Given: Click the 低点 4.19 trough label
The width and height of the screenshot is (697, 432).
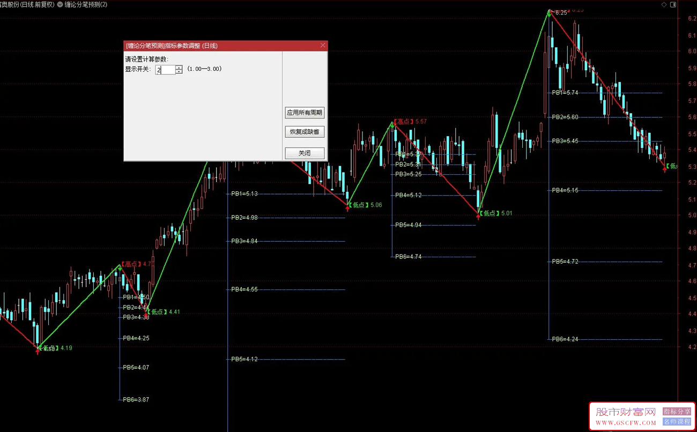Looking at the screenshot, I should pos(55,348).
